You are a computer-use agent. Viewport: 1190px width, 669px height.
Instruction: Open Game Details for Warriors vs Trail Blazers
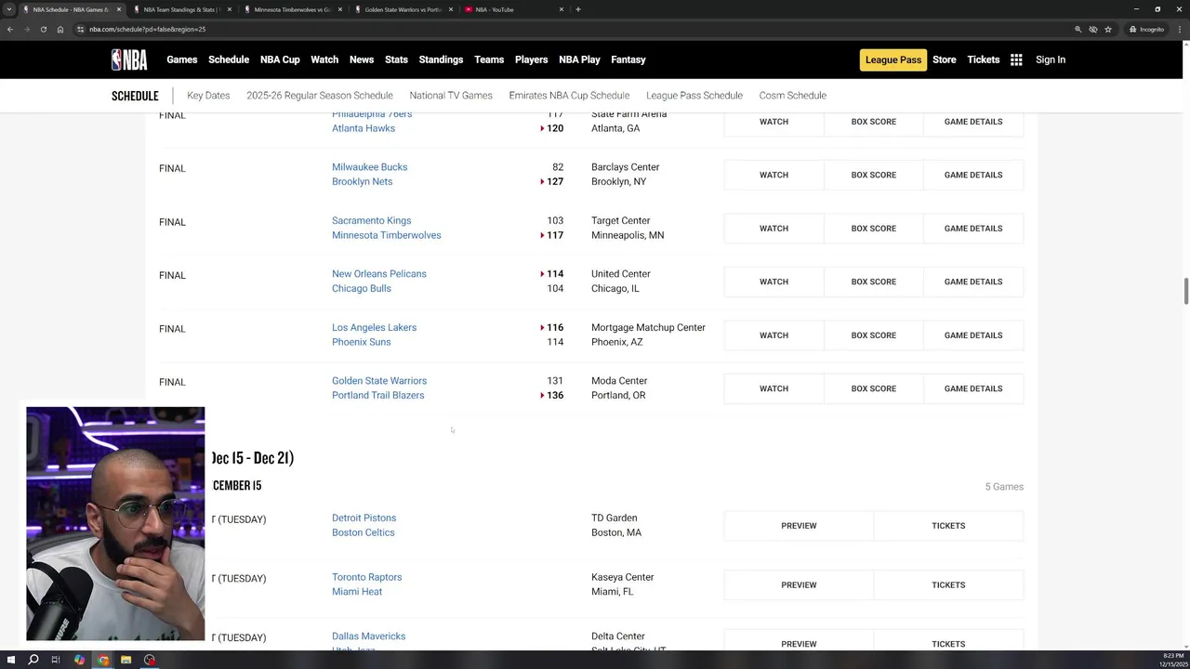tap(973, 388)
